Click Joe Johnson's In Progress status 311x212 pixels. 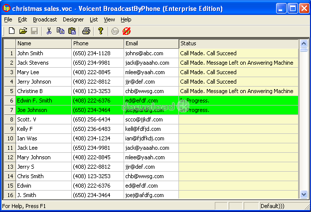(x=239, y=110)
